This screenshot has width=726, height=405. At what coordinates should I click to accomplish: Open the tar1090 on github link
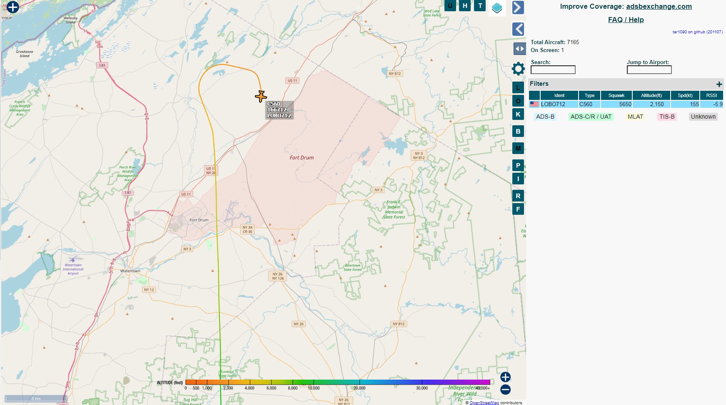[x=698, y=32]
